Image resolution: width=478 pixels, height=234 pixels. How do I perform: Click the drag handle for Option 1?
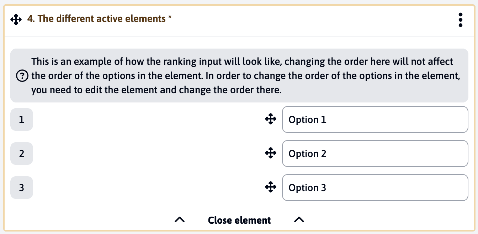tap(271, 119)
